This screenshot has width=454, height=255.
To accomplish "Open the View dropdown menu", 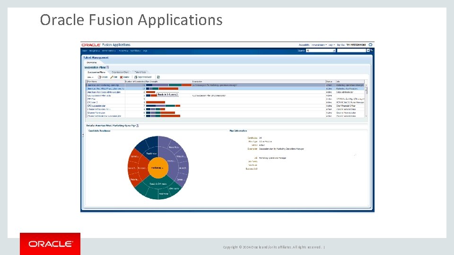I will [x=90, y=77].
